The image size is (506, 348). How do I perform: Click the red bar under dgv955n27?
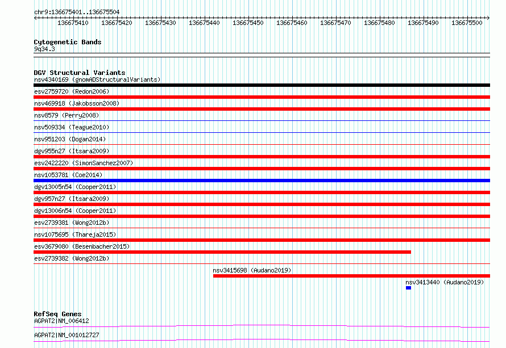pyautogui.click(x=262, y=157)
